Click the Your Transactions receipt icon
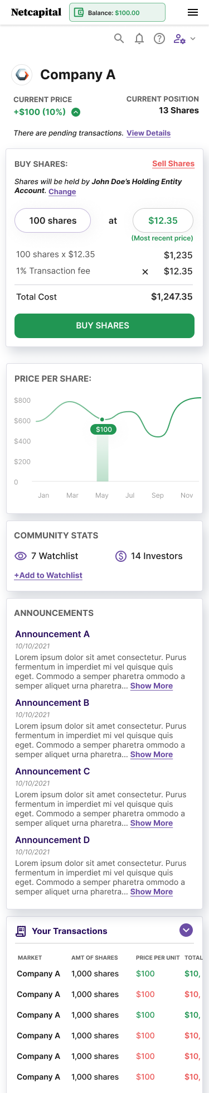 pos(21,931)
